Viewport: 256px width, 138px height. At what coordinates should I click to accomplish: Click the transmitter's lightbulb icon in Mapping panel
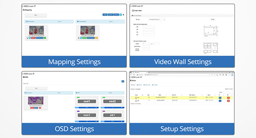coord(79,38)
